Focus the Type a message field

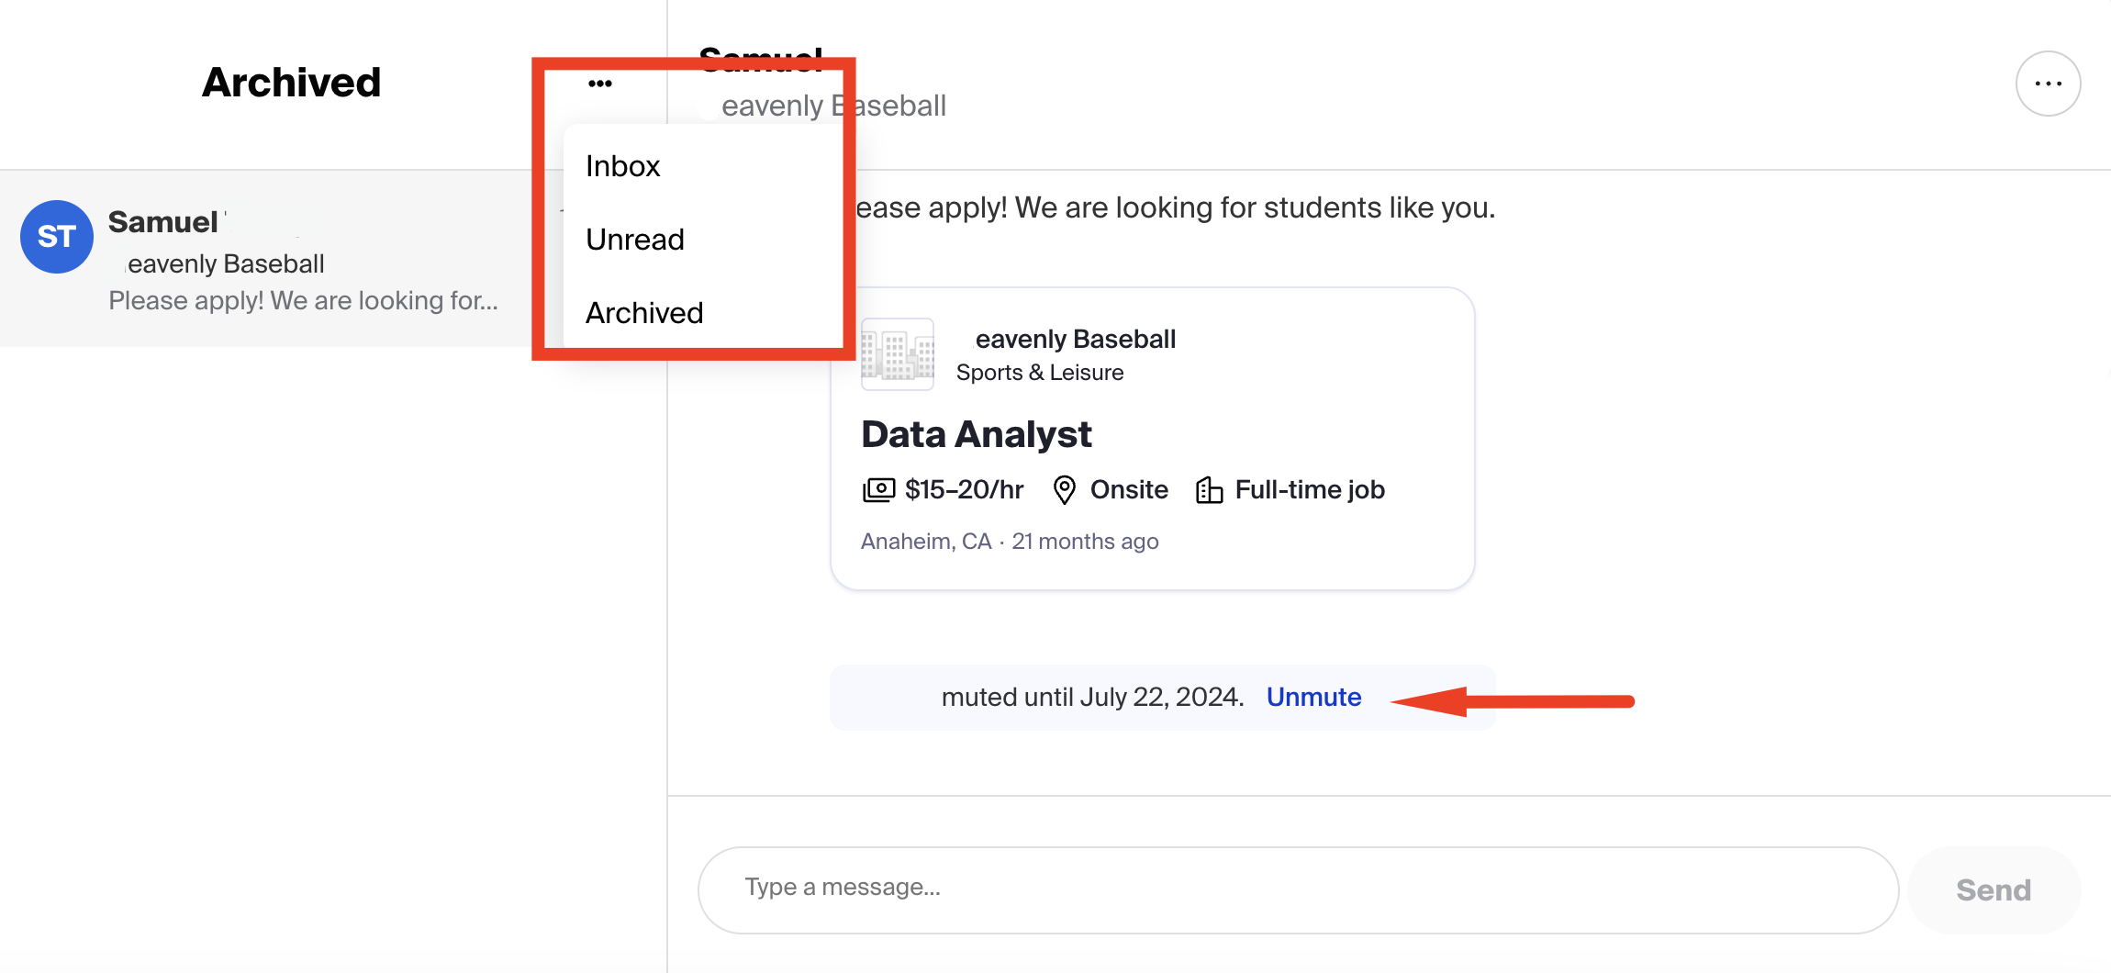(1298, 889)
